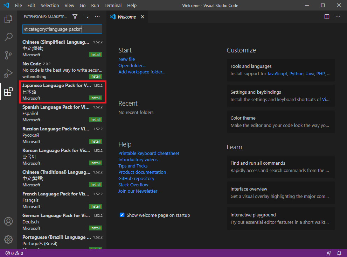Open feedback icon in status bar
347x257 pixels.
pos(329,253)
